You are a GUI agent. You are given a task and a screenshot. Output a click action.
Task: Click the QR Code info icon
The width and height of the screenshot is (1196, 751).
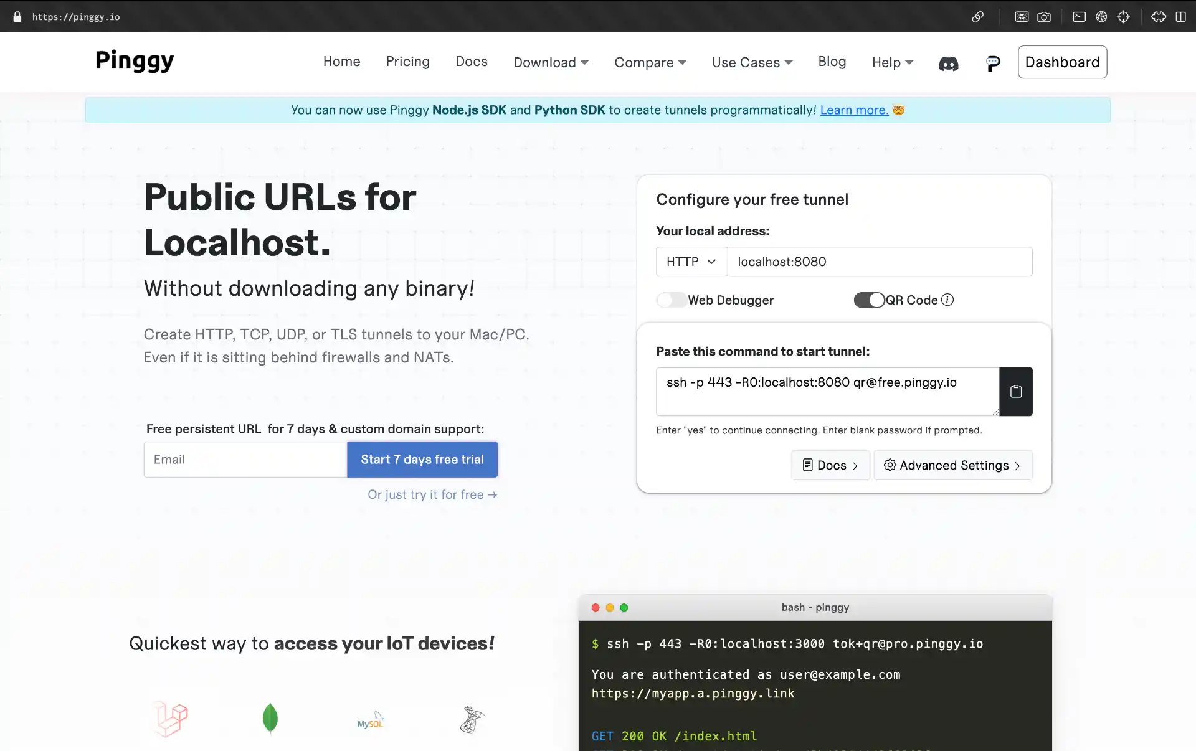click(x=947, y=300)
